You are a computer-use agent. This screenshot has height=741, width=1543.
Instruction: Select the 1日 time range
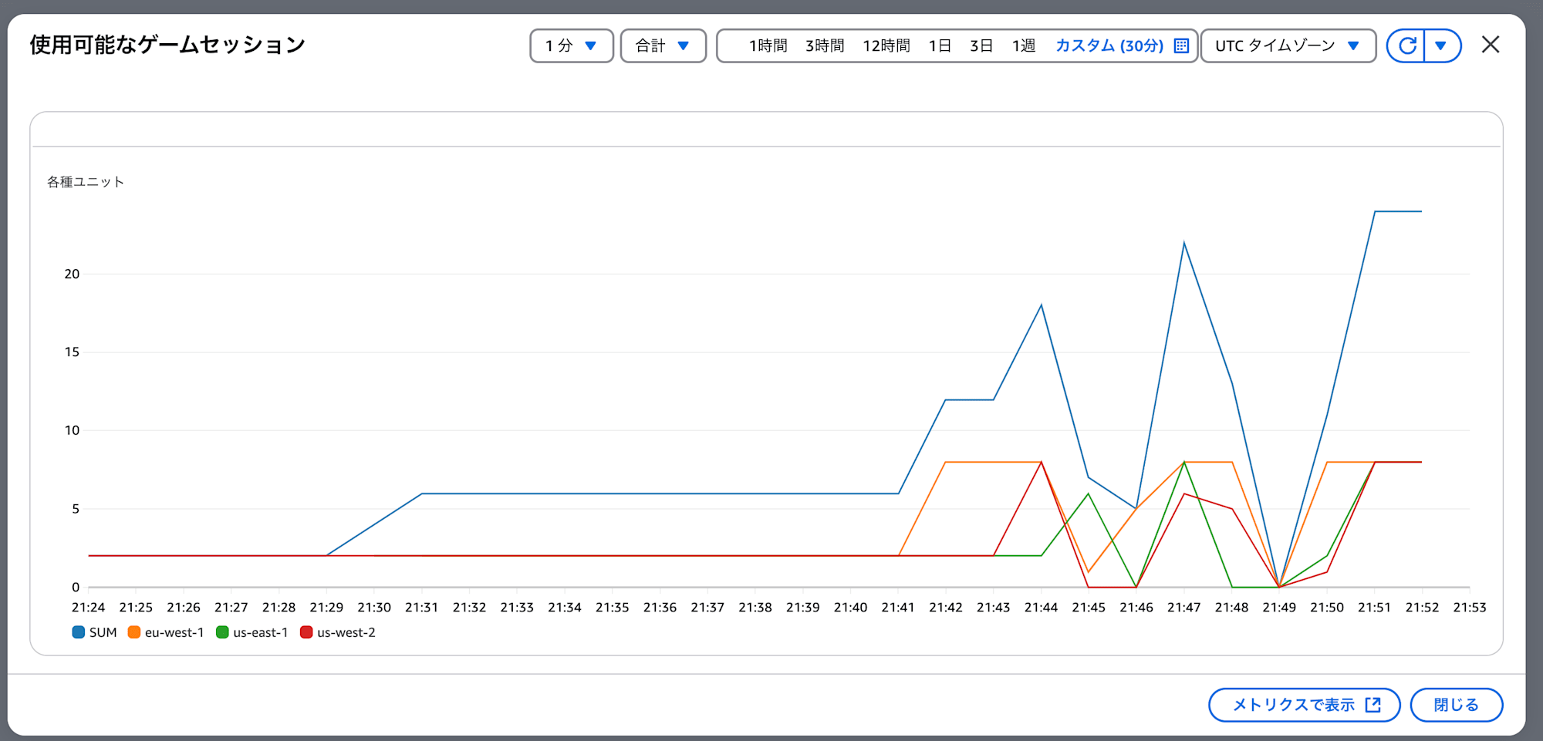pos(940,45)
